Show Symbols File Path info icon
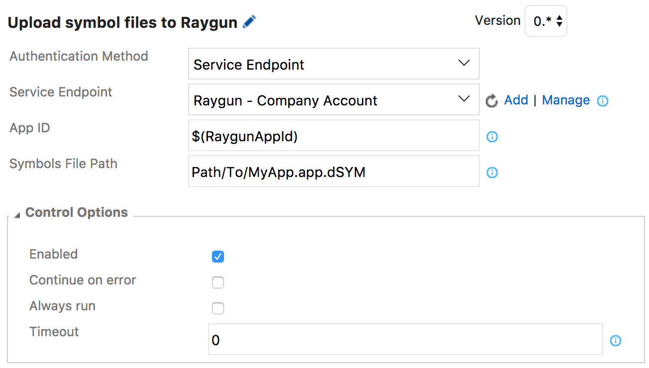 [x=492, y=173]
